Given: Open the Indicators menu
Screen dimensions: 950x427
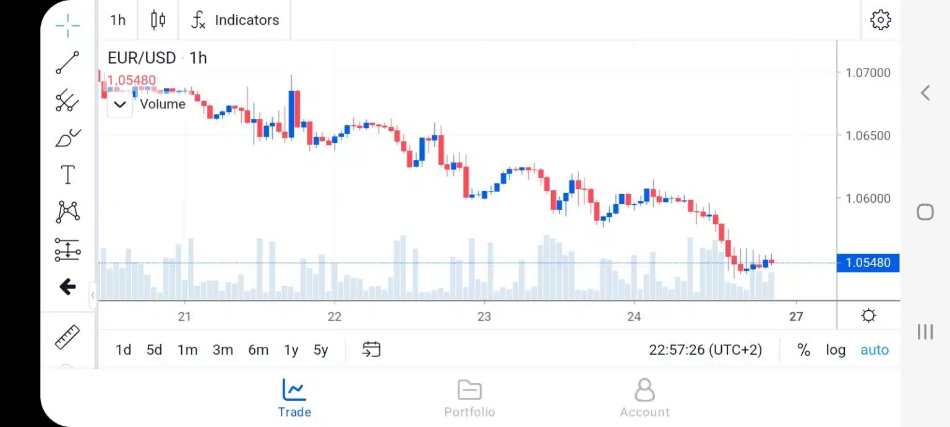Looking at the screenshot, I should 235,20.
